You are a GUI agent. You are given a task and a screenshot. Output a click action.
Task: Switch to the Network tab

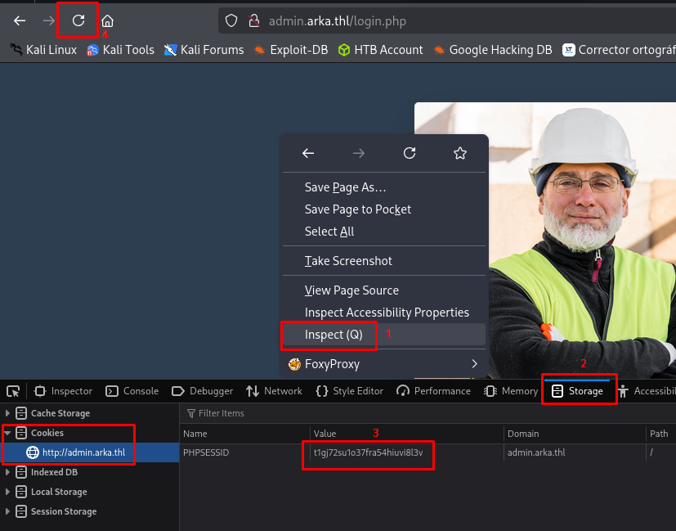click(275, 391)
